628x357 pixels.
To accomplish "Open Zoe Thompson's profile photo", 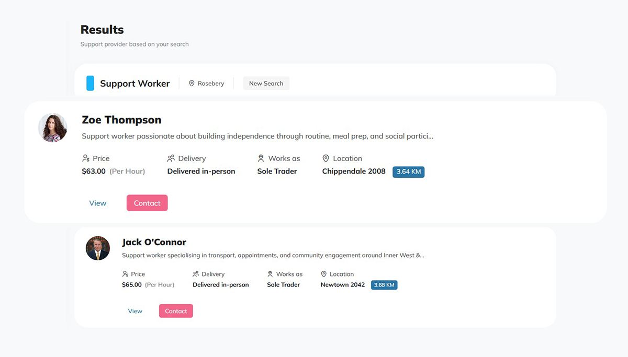I will [53, 128].
